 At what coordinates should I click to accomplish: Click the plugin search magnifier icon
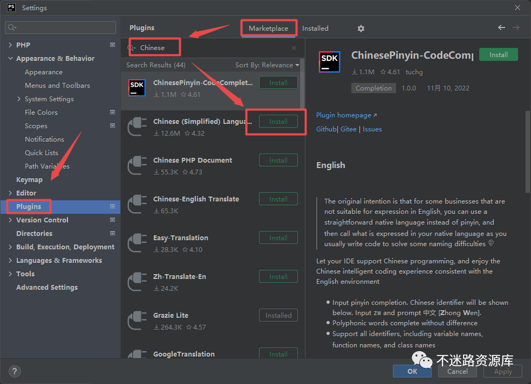[x=132, y=48]
